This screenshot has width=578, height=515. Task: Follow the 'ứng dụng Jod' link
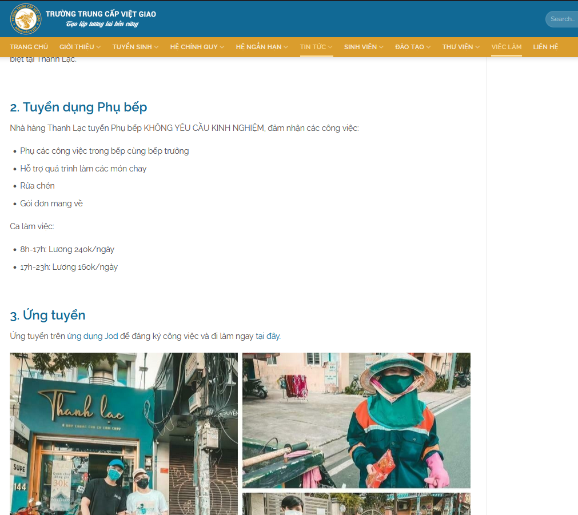click(93, 336)
